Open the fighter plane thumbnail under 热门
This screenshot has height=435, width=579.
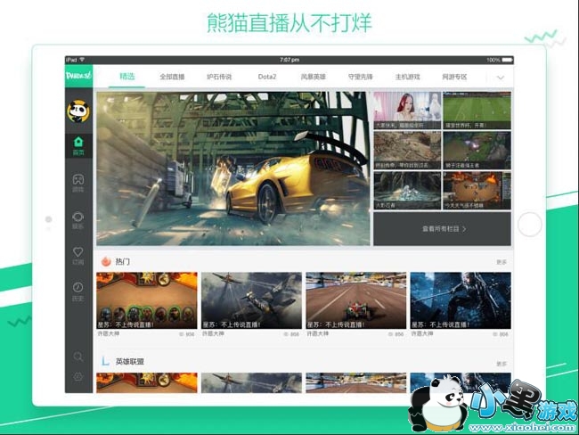click(251, 300)
